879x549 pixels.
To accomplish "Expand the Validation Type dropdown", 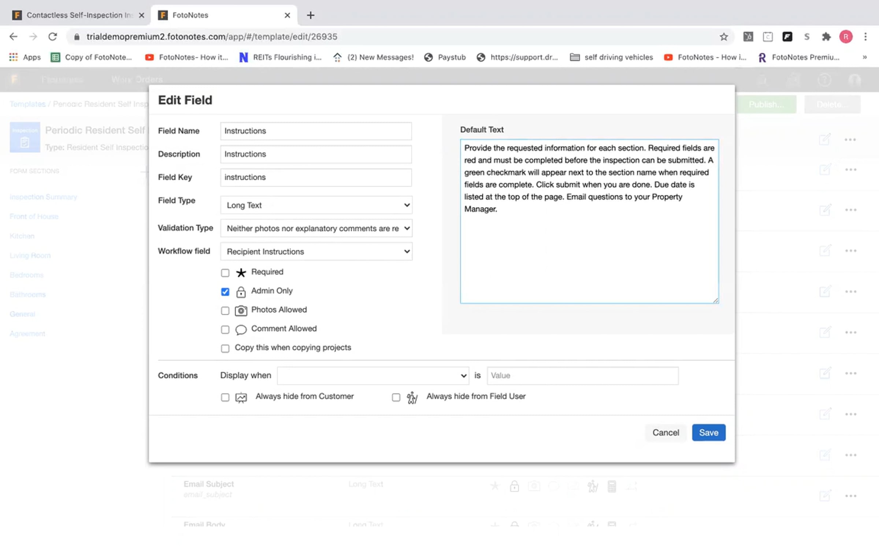I will click(x=316, y=228).
